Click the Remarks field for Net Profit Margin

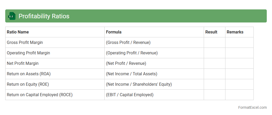point(239,64)
